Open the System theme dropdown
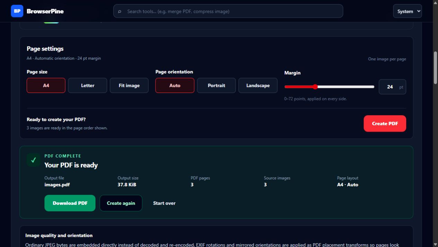Image resolution: width=438 pixels, height=247 pixels. click(408, 11)
